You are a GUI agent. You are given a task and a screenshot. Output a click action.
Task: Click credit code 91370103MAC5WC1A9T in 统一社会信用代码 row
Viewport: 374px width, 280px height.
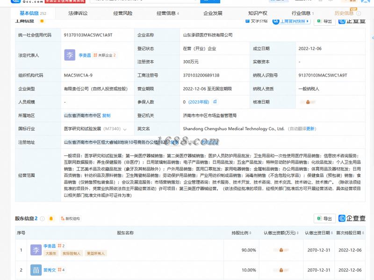tap(88, 35)
